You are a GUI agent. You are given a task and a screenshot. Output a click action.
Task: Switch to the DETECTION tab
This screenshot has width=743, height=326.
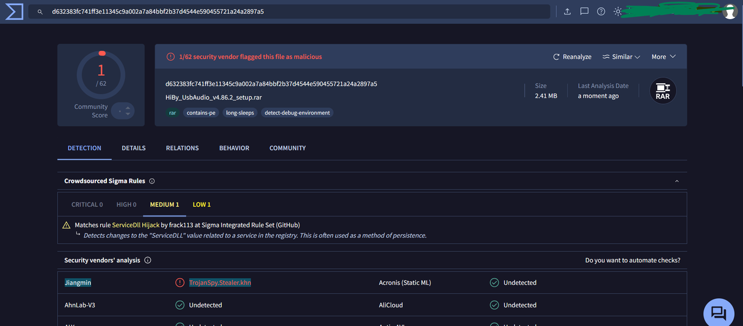pos(84,148)
